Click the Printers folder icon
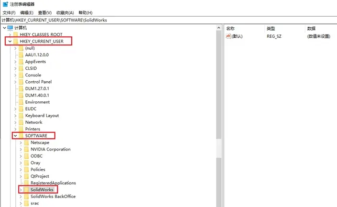The image size is (337, 207). (x=21, y=129)
